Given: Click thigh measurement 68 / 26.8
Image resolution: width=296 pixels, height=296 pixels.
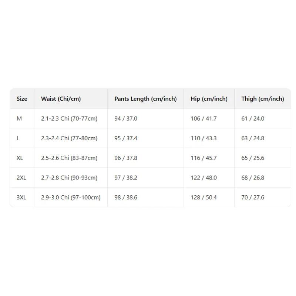Looking at the screenshot, I should [x=253, y=178].
